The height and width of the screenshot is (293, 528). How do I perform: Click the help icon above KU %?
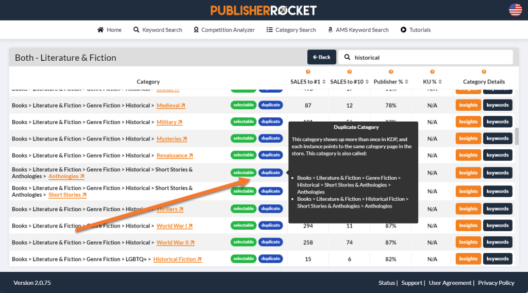click(x=432, y=72)
